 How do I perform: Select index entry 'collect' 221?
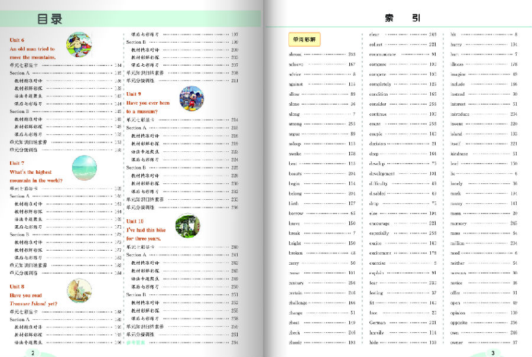point(403,44)
